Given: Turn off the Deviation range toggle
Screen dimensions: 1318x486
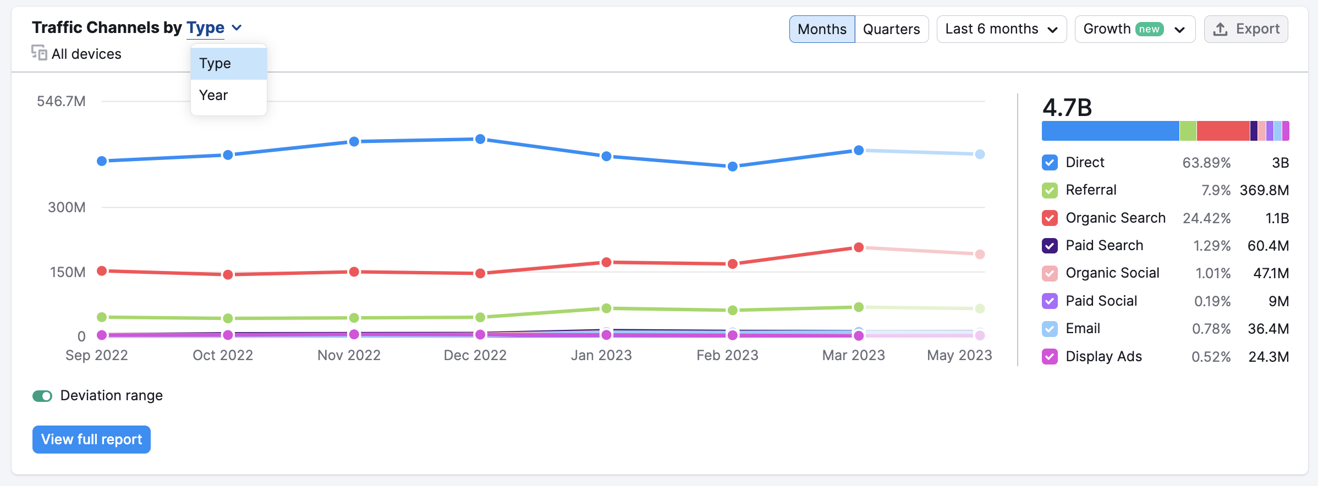Looking at the screenshot, I should point(42,396).
